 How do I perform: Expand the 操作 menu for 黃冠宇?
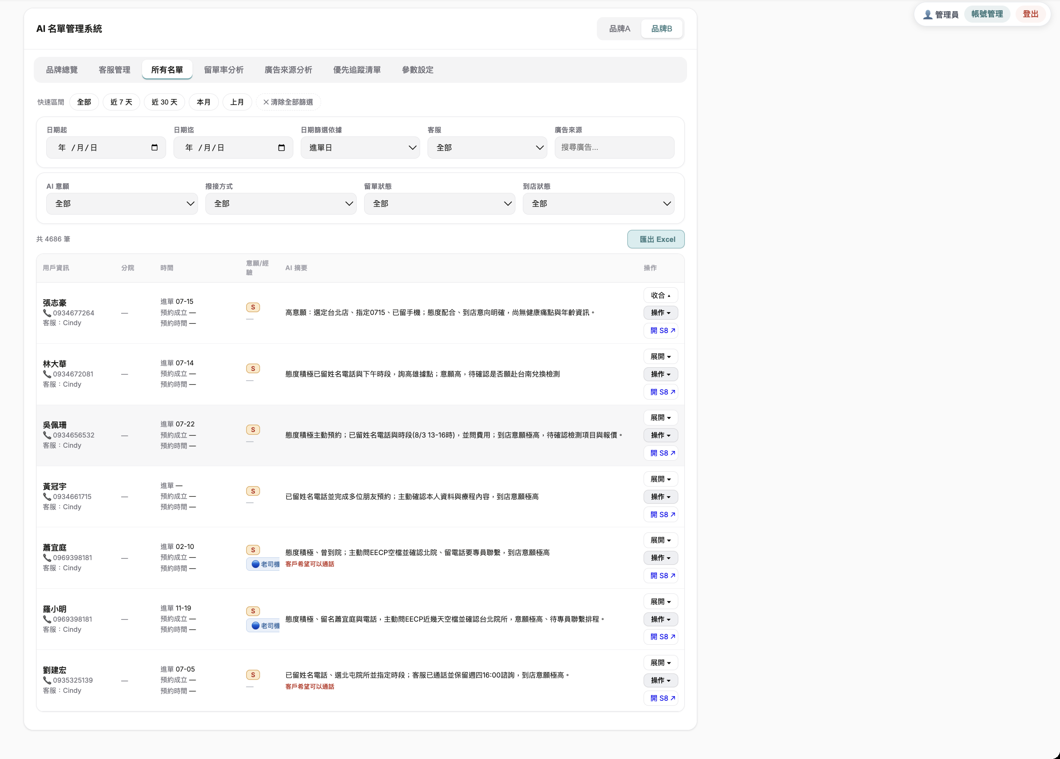[x=660, y=496]
